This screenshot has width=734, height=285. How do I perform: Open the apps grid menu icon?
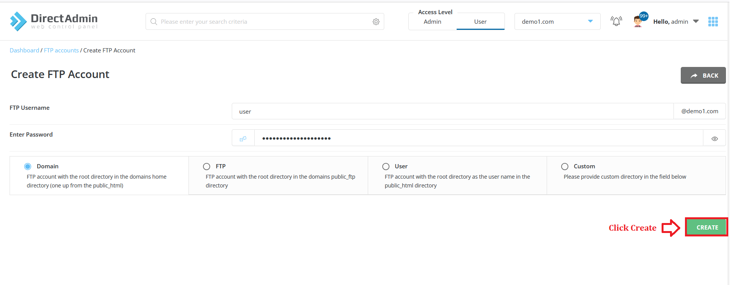click(x=713, y=22)
